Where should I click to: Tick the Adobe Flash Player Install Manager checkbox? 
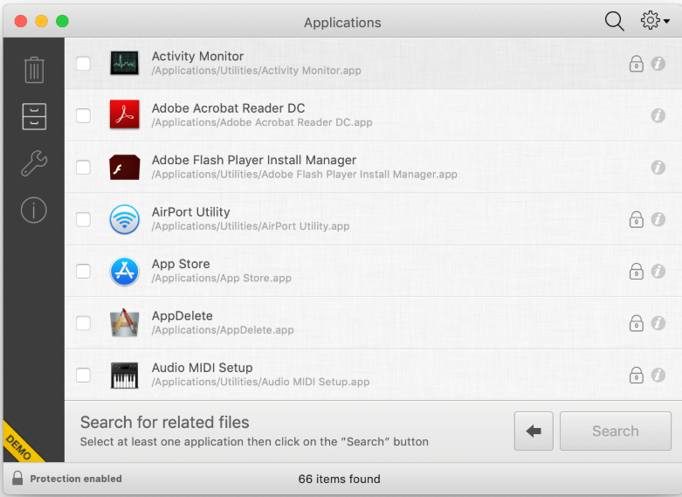83,168
